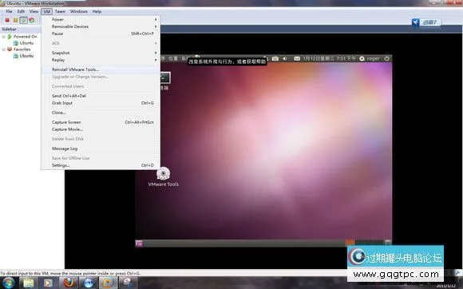The width and height of the screenshot is (463, 289).
Task: Click the keyboard indicator in Ubuntu panel
Action: click(275, 59)
